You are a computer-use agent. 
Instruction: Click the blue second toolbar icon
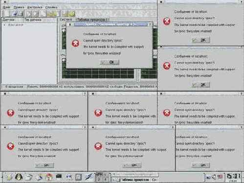click(x=14, y=14)
